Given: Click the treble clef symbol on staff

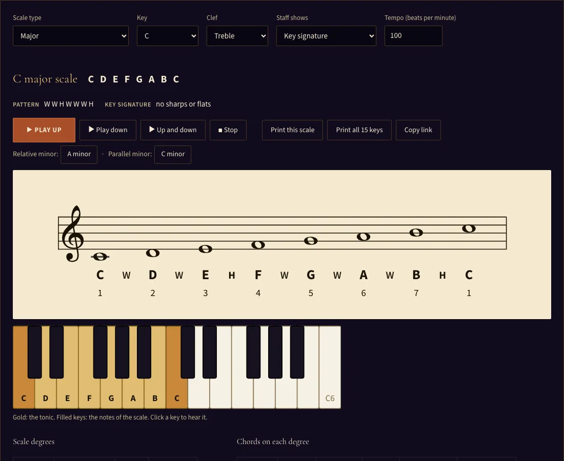Looking at the screenshot, I should 73,234.
